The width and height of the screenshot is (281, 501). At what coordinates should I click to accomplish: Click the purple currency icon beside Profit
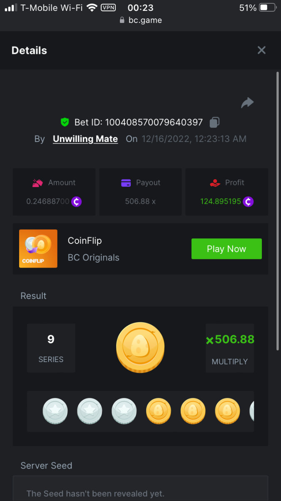[248, 202]
